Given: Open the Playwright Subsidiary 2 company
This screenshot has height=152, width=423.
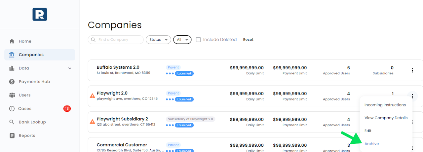Looking at the screenshot, I should tap(122, 119).
